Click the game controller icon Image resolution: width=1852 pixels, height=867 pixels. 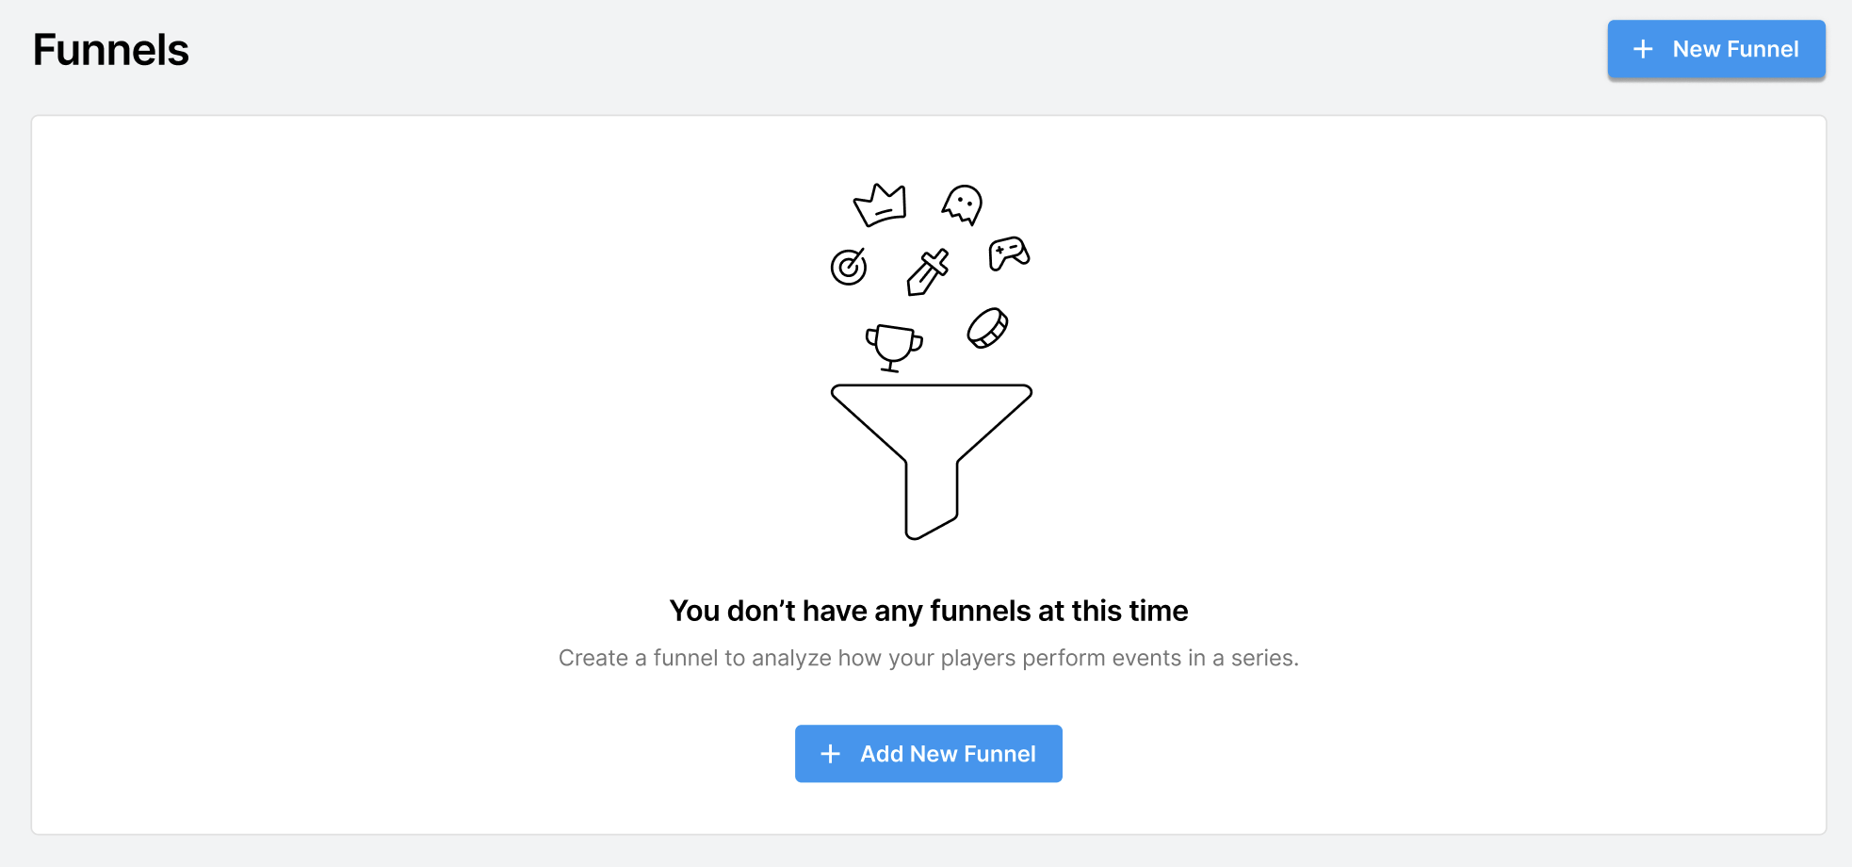(x=1009, y=254)
